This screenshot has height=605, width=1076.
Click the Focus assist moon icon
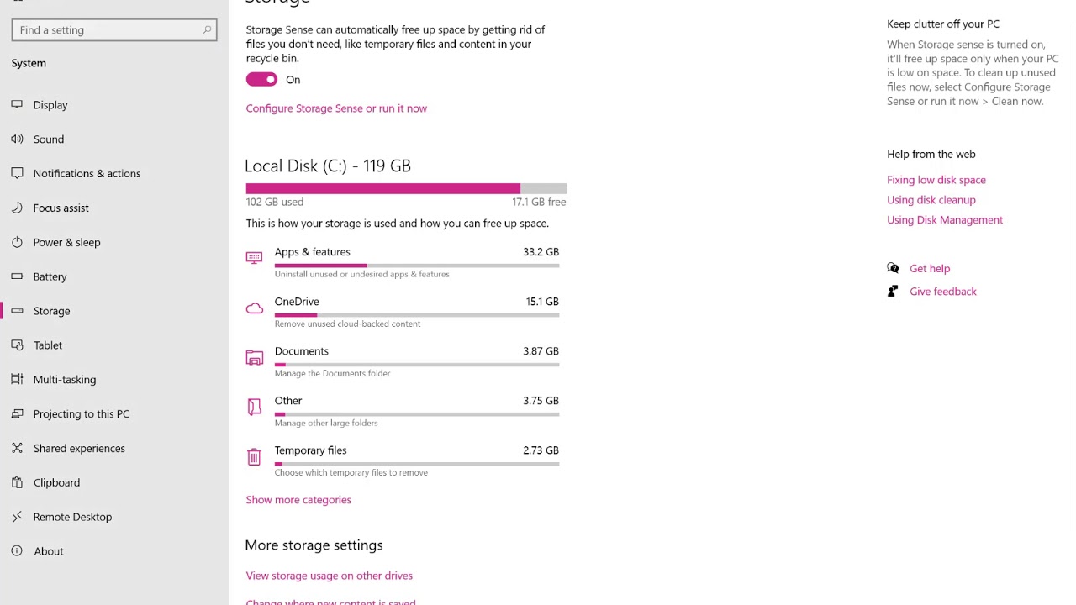pos(17,208)
